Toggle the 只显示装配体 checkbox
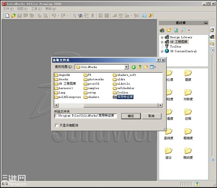217x188 pixels. tap(57, 125)
